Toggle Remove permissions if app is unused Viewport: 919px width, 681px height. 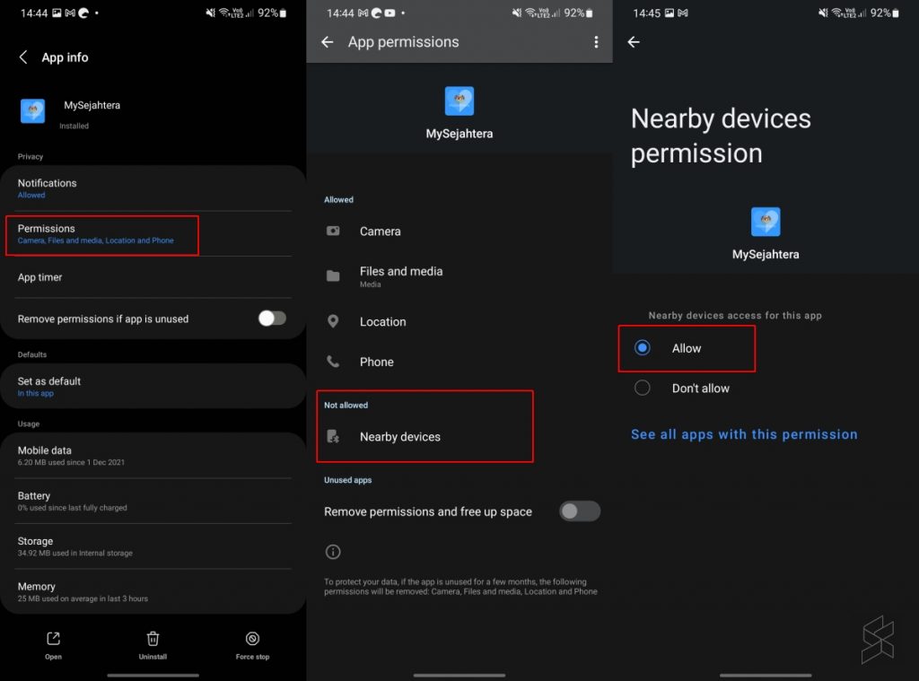272,319
